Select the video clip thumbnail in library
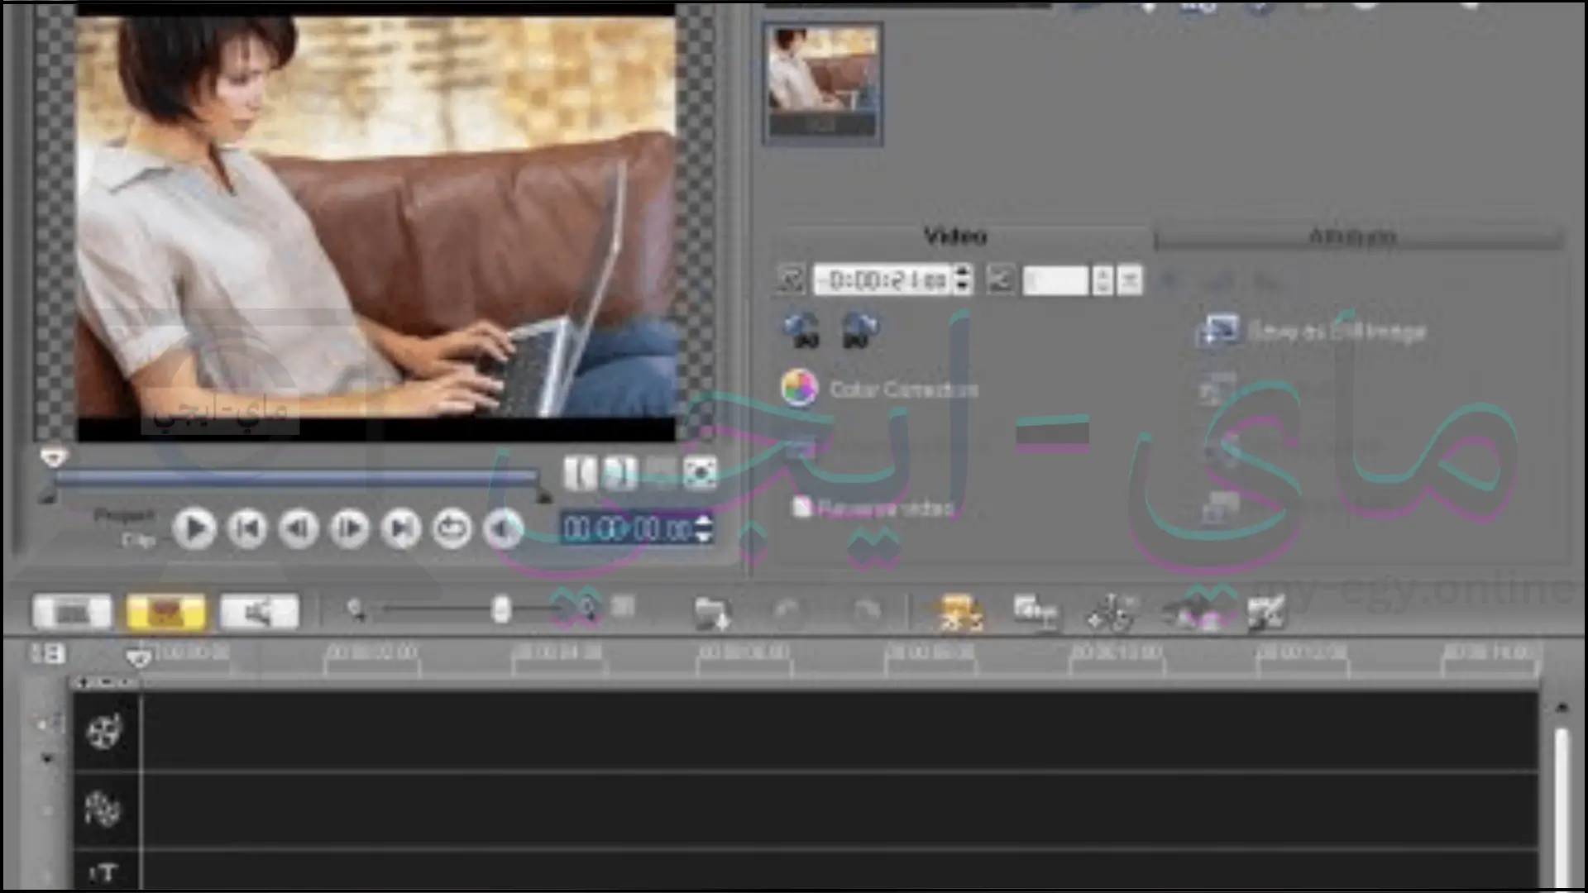Image resolution: width=1588 pixels, height=893 pixels. [x=822, y=84]
